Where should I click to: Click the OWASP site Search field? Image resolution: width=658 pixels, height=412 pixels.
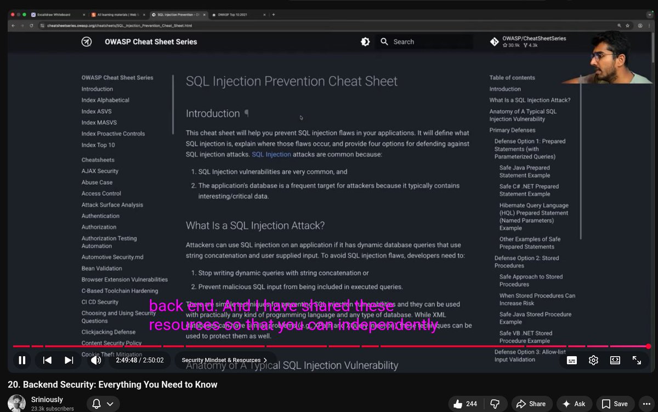click(424, 42)
